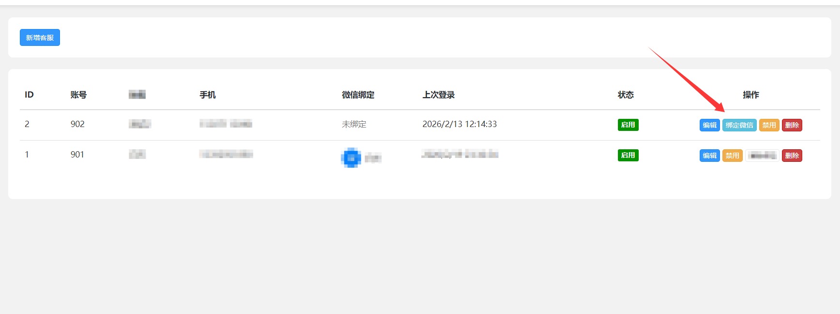Click the 启用 status badge for account 902
Image resolution: width=840 pixels, height=314 pixels.
(628, 125)
